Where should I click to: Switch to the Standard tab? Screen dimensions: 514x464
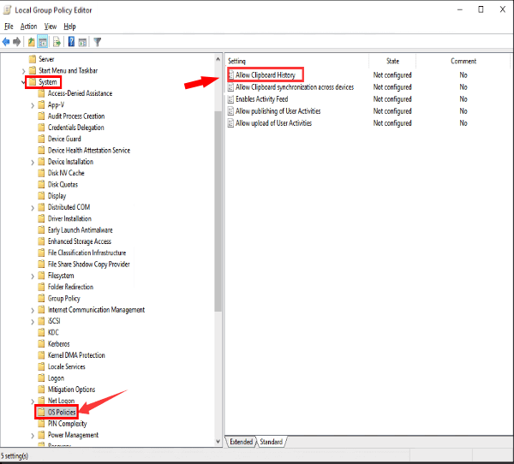[271, 442]
